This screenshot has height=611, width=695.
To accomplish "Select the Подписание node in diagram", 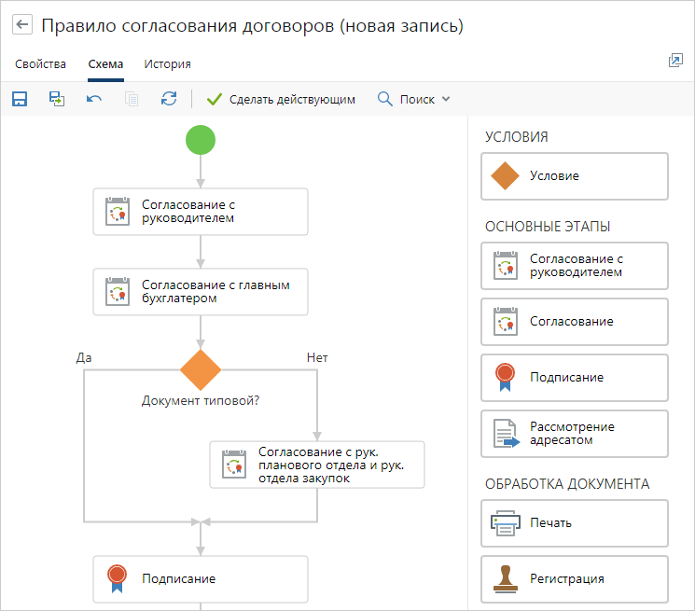I will point(201,579).
